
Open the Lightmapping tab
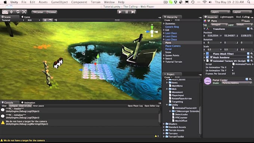pyautogui.click(x=227, y=17)
